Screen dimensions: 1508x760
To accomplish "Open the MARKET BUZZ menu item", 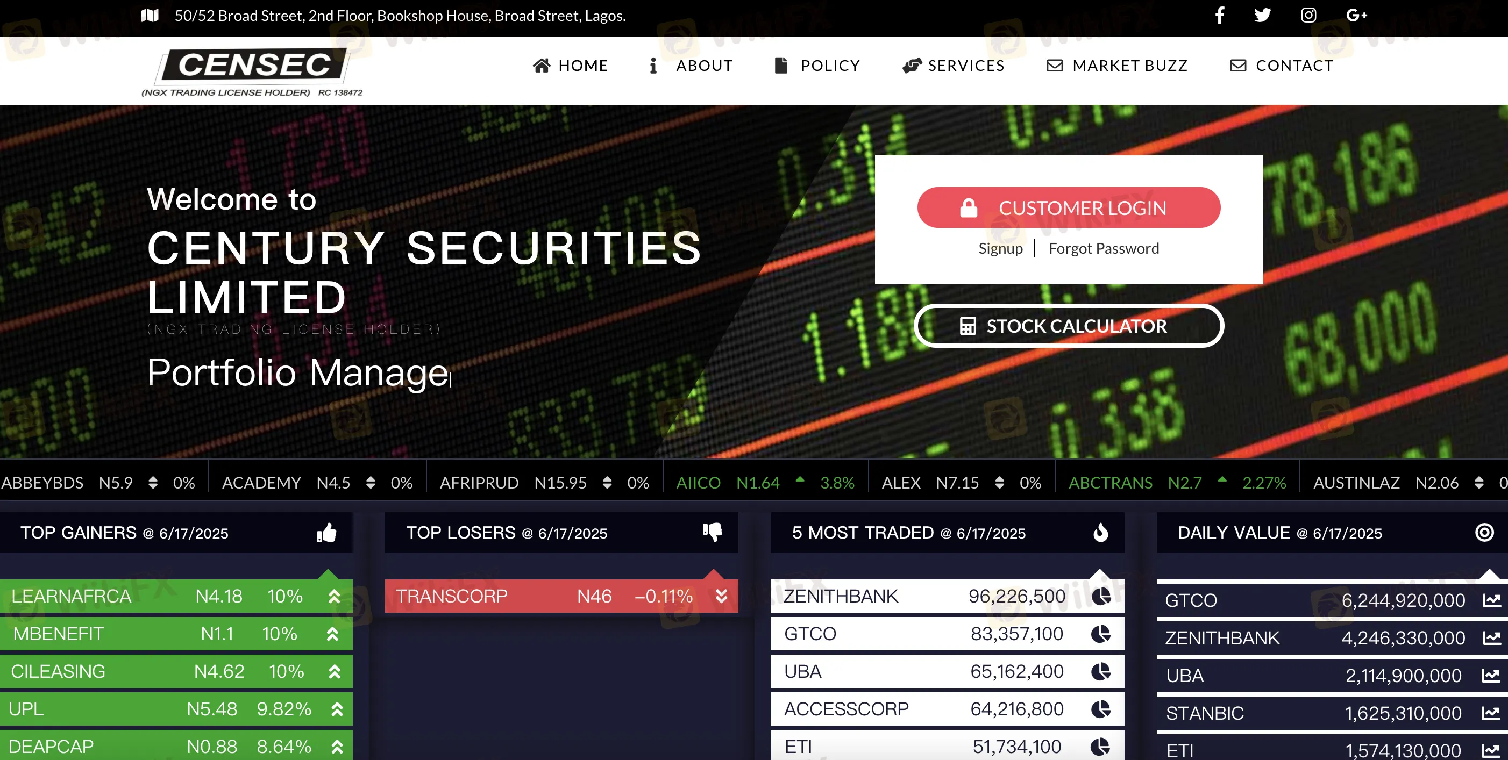I will [x=1118, y=66].
